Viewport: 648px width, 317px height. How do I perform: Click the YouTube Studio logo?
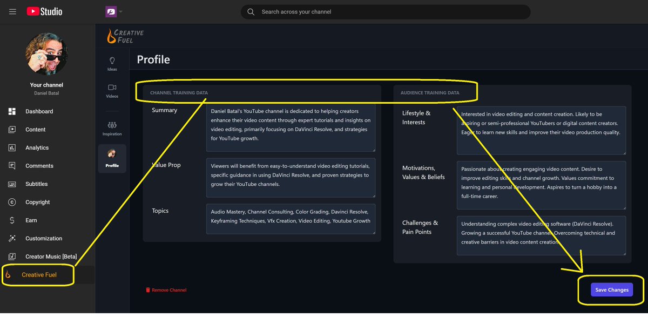coord(44,11)
